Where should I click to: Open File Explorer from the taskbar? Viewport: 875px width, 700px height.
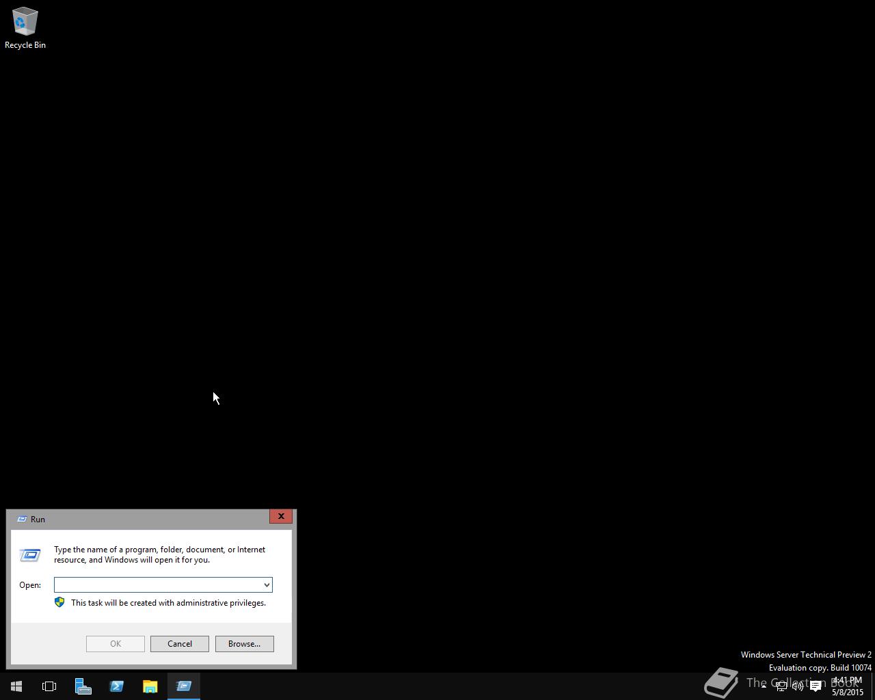click(150, 686)
